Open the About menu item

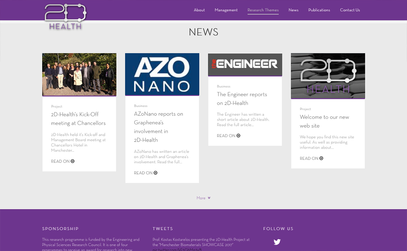coord(199,10)
